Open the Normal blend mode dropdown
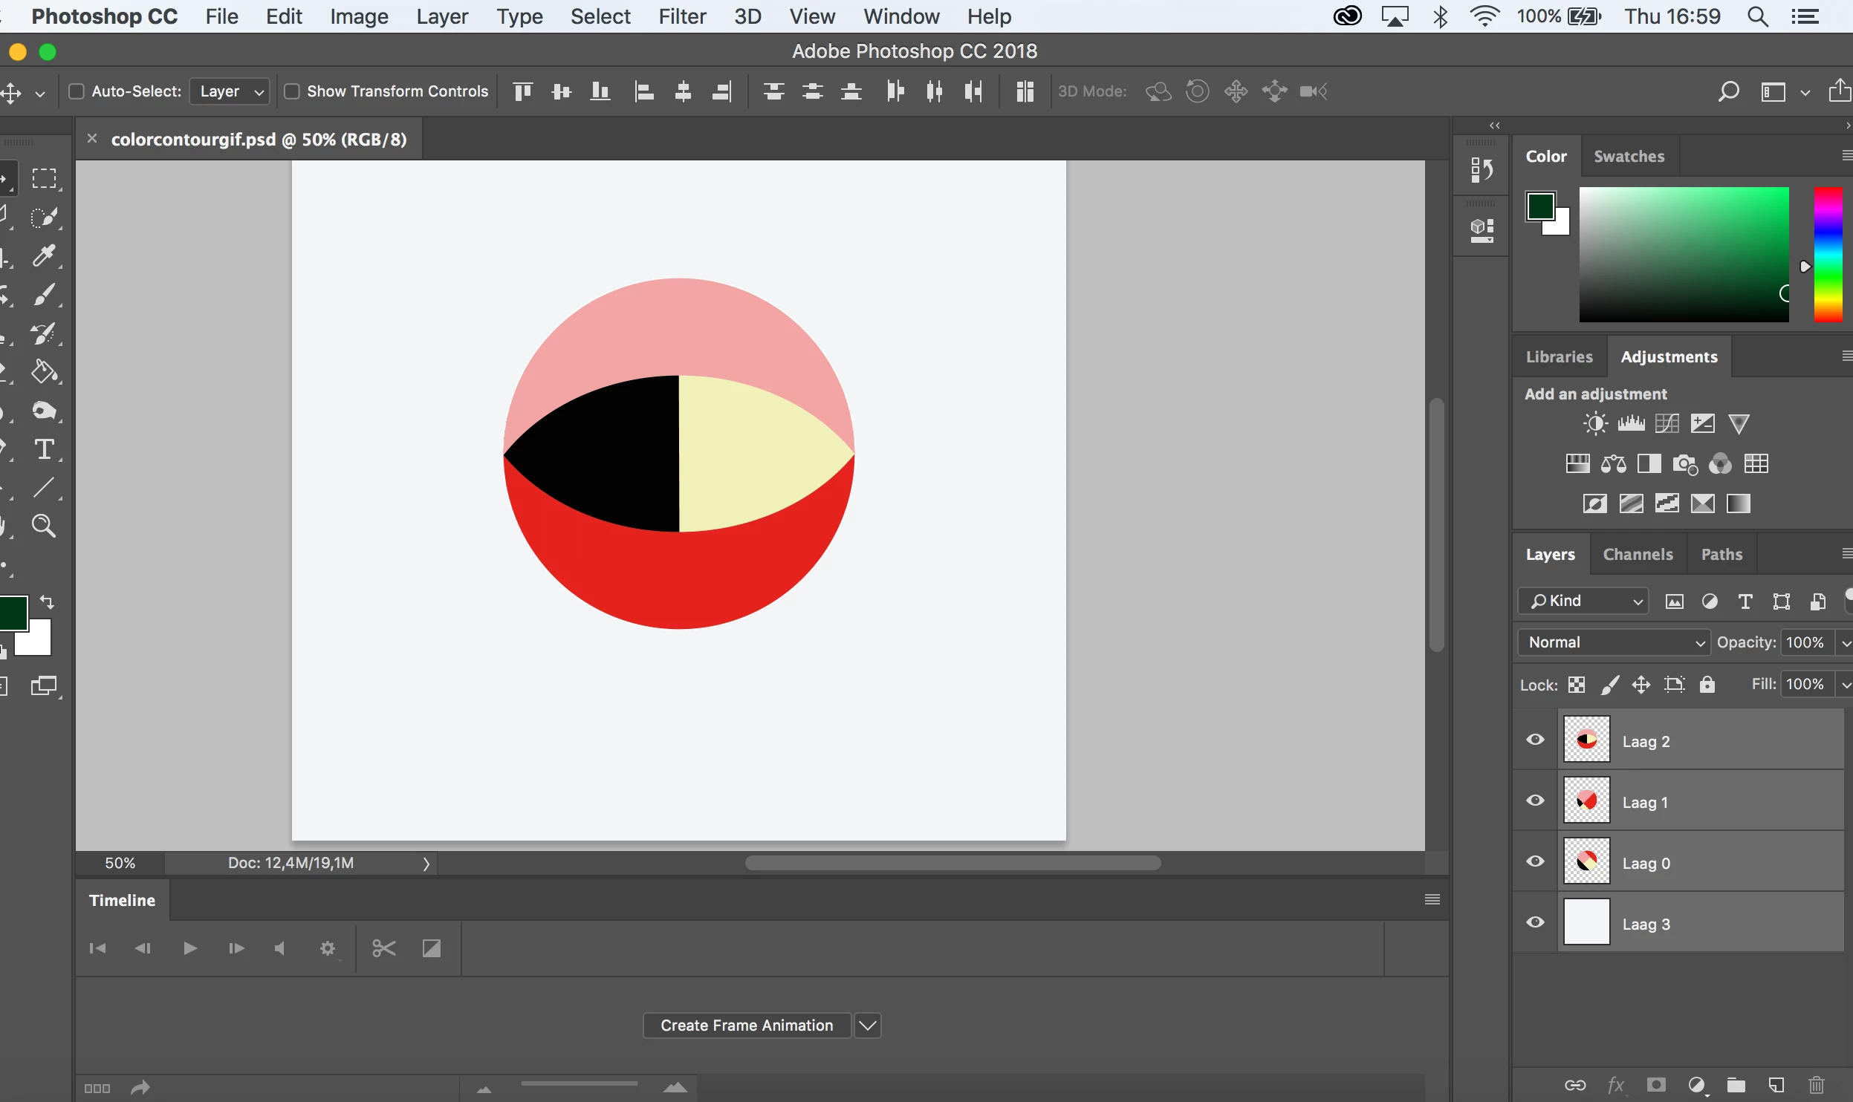This screenshot has height=1102, width=1853. click(1614, 642)
